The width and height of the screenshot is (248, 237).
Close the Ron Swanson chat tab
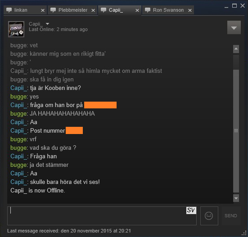(190, 10)
